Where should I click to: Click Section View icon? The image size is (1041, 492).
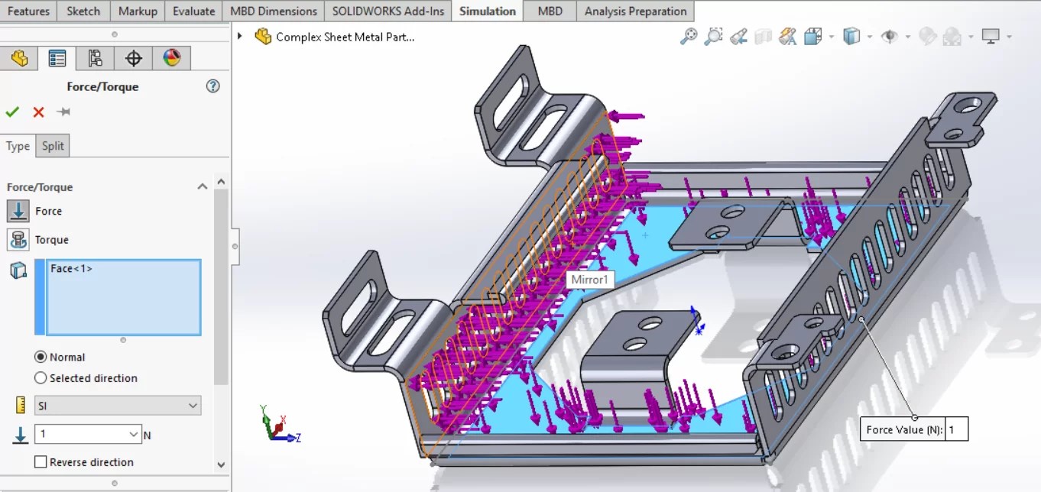[x=763, y=36]
